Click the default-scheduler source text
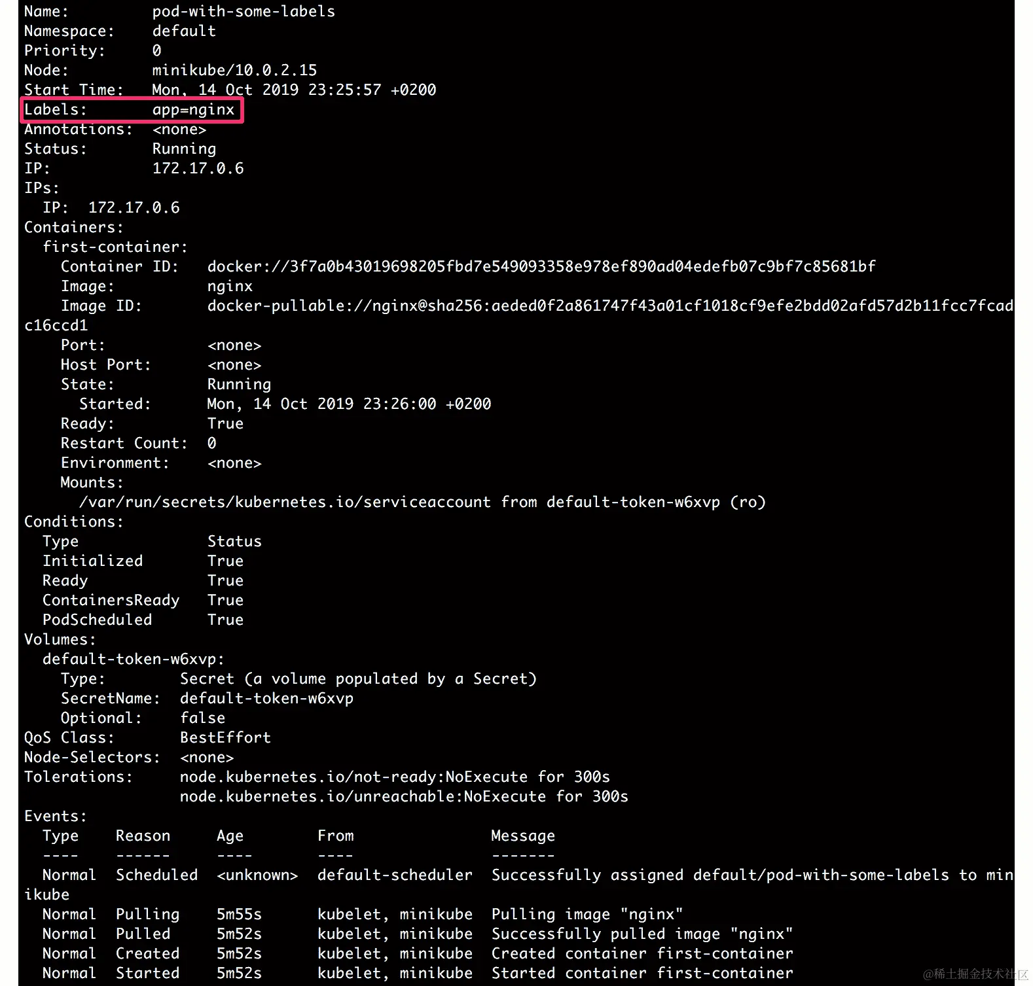 pyautogui.click(x=395, y=875)
